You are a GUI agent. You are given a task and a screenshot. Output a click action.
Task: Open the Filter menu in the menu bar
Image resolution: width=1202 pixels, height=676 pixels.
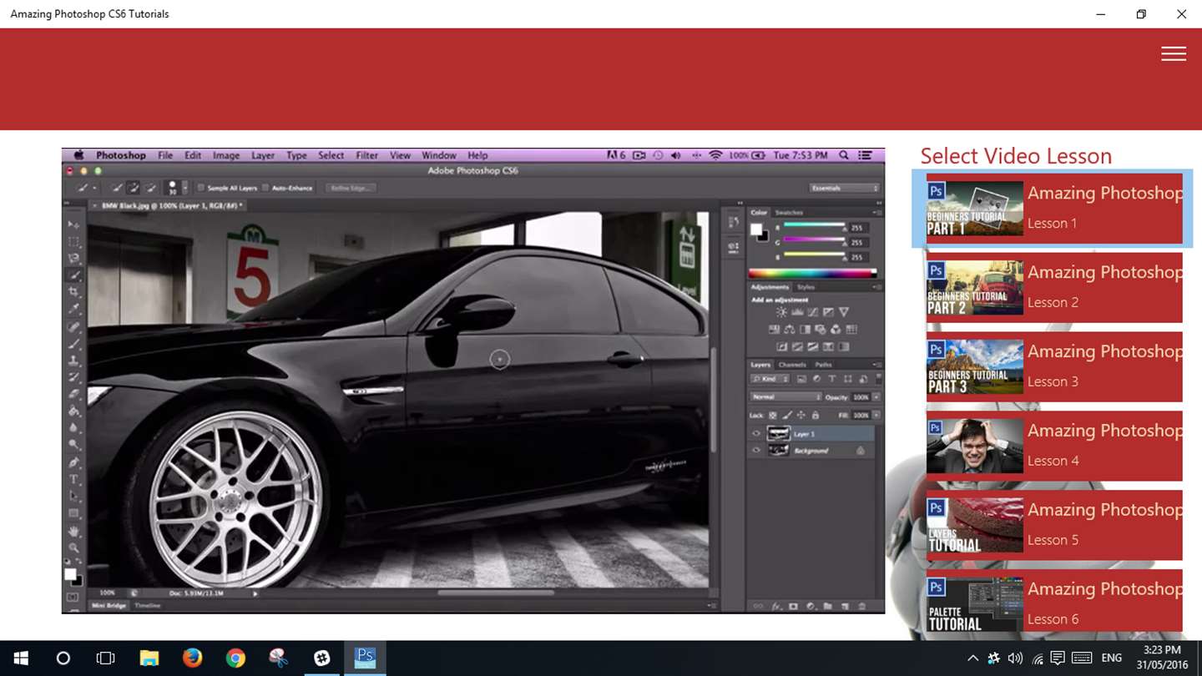366,155
